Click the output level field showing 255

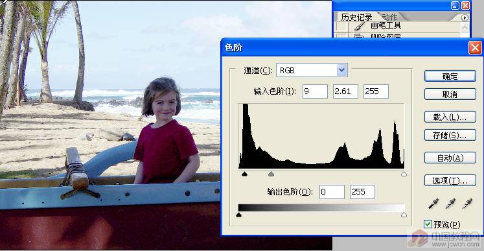362,192
